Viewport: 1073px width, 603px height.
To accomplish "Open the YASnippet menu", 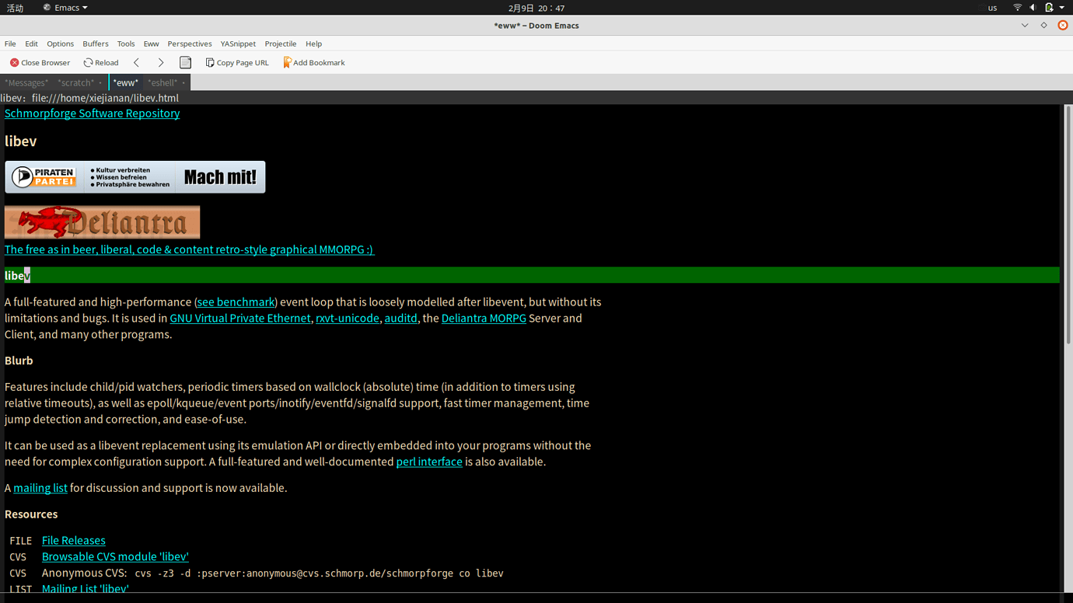I will coord(238,44).
